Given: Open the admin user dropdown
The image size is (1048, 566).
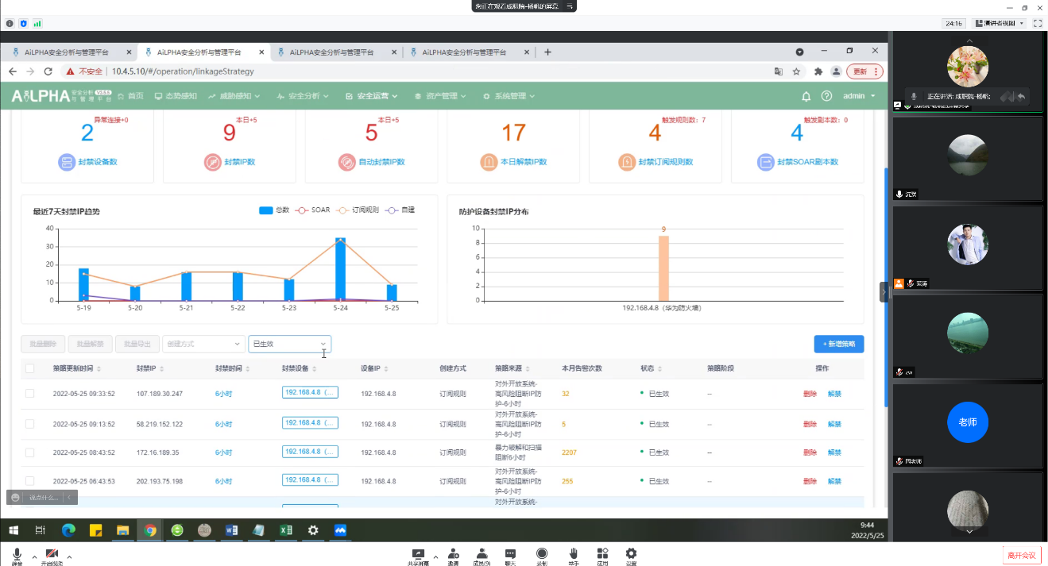Looking at the screenshot, I should pyautogui.click(x=859, y=96).
